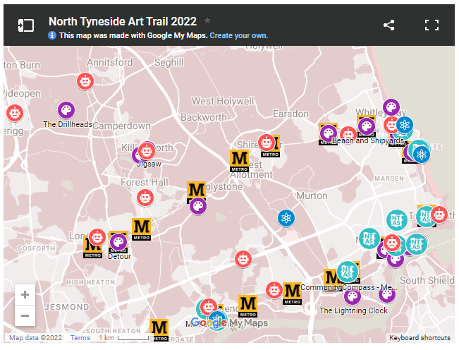Image resolution: width=459 pixels, height=350 pixels.
Task: Click red robot marker at Shiremoor
Action: 267,143
